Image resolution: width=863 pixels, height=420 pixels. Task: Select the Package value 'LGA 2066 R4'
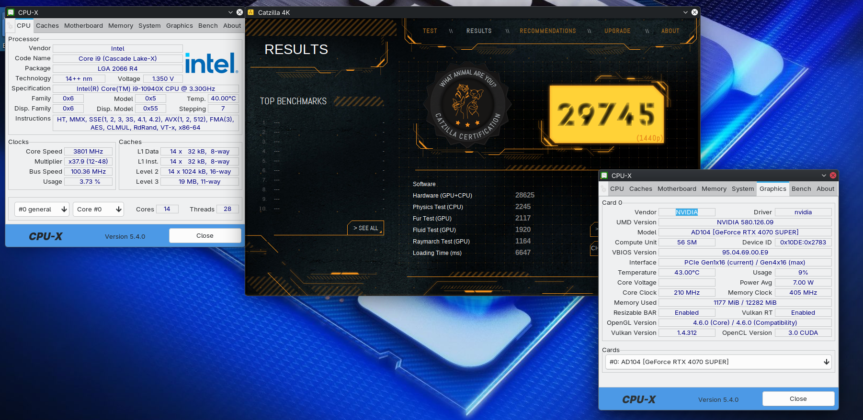[x=118, y=68]
